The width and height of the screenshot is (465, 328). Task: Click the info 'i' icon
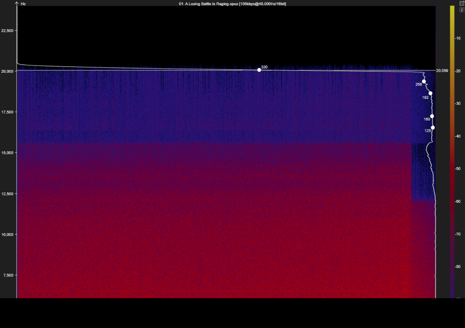point(462,10)
